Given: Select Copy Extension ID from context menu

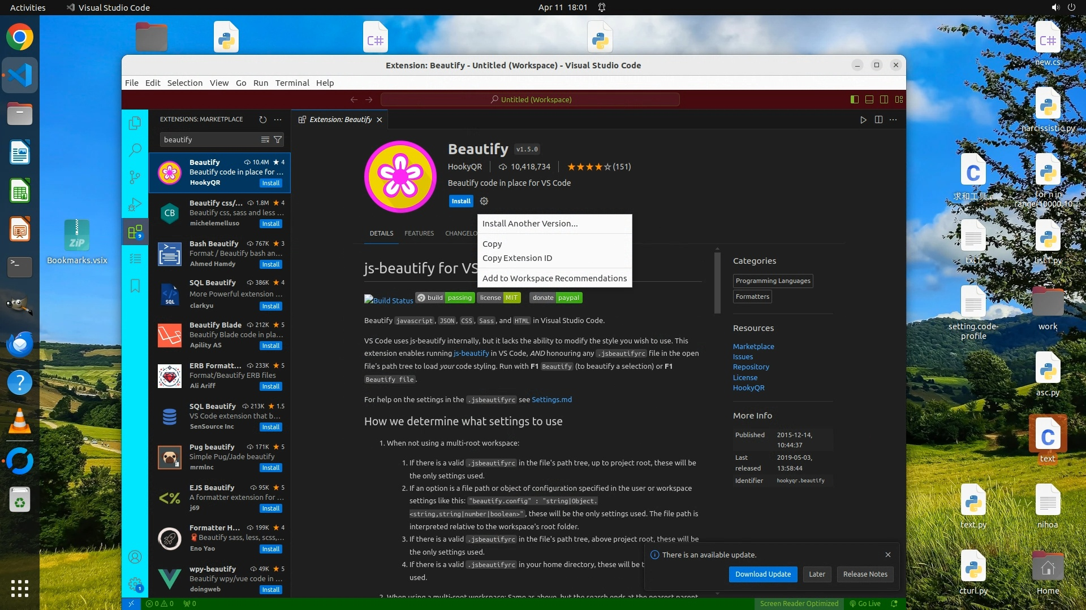Looking at the screenshot, I should (517, 258).
